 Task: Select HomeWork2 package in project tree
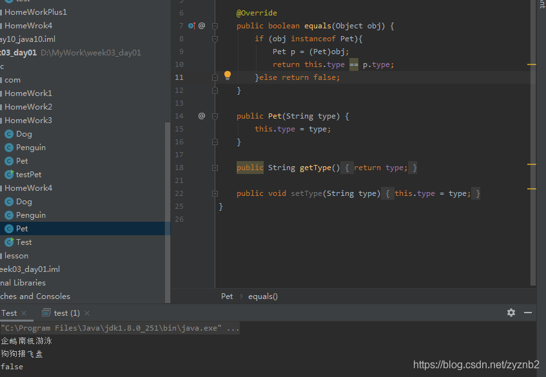click(28, 107)
